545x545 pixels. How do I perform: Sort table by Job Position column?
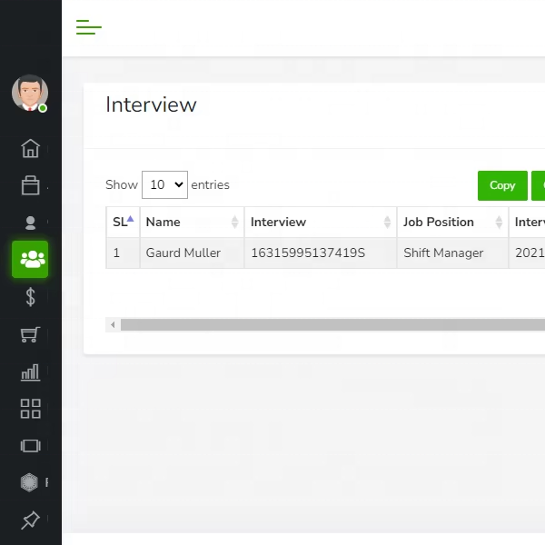click(x=452, y=222)
